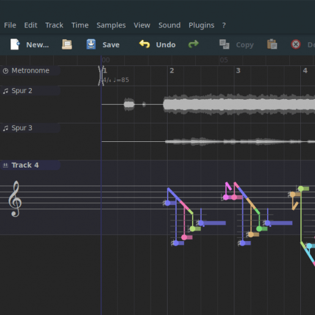The image size is (315, 315).
Task: Open the Time menu
Action: click(80, 25)
